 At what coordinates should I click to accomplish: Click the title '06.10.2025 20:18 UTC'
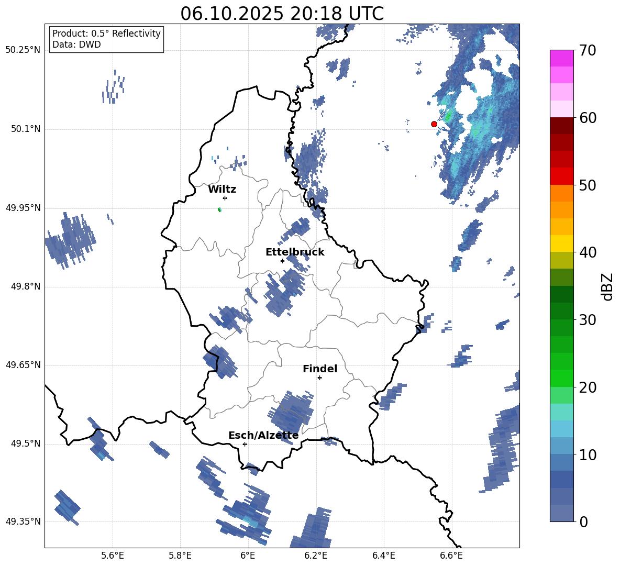tap(282, 14)
